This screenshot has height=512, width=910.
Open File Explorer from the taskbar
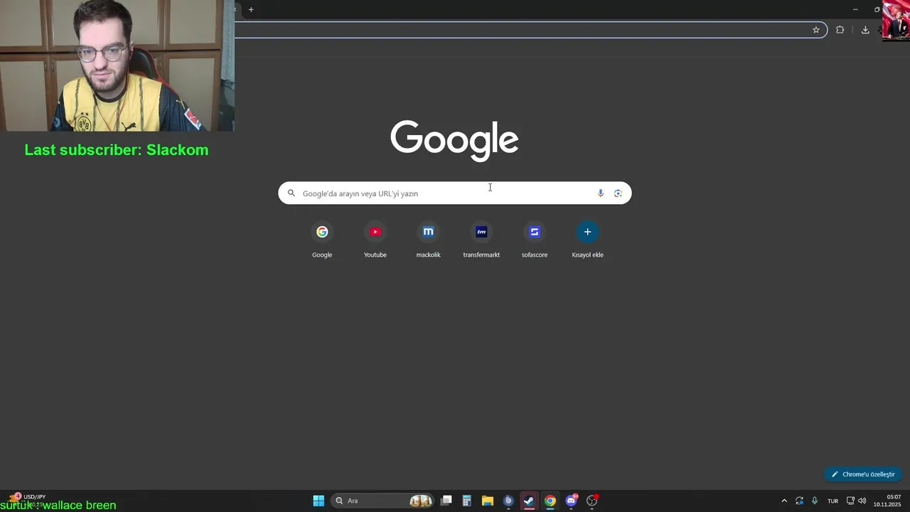(488, 501)
